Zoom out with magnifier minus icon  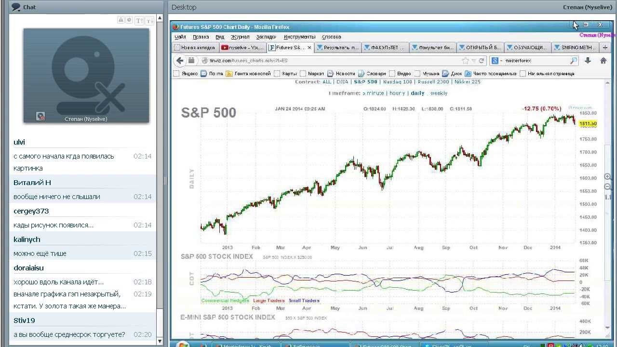(608, 187)
